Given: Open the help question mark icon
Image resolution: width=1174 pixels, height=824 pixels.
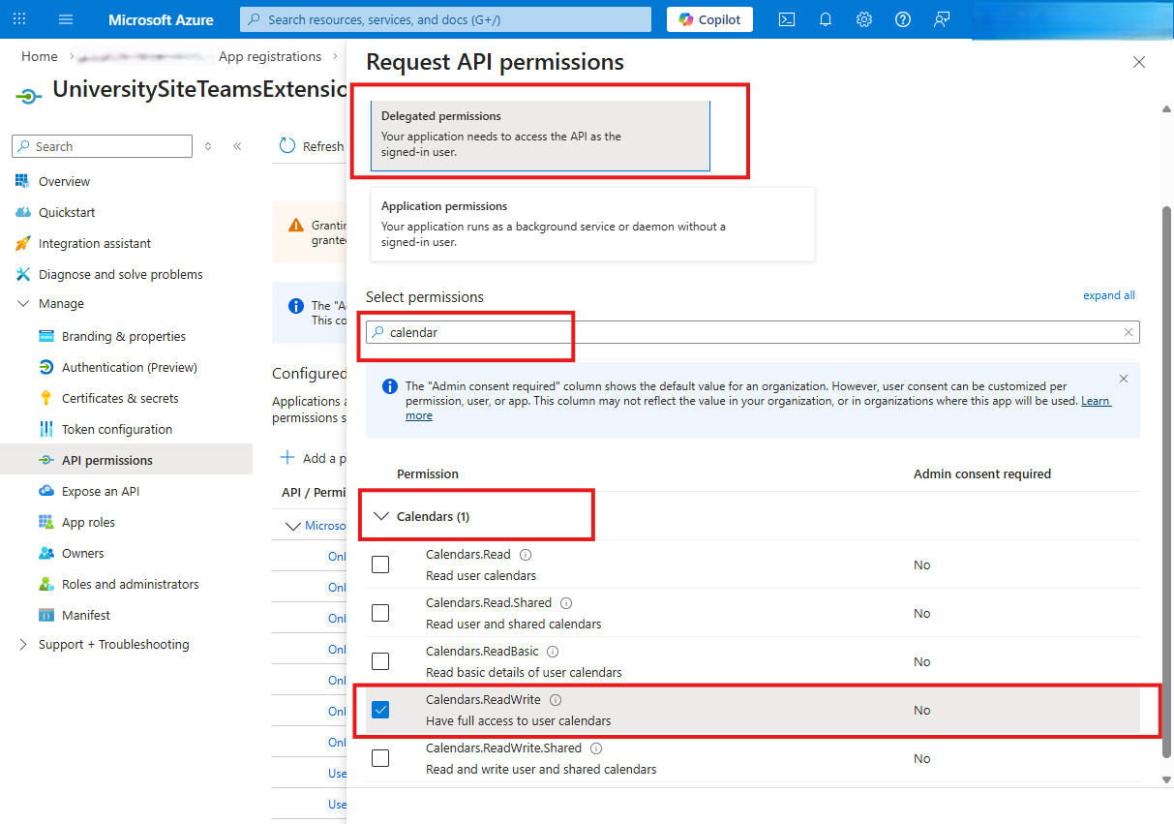Looking at the screenshot, I should pyautogui.click(x=903, y=19).
